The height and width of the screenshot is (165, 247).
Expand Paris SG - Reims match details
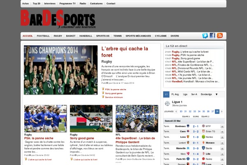(222, 160)
